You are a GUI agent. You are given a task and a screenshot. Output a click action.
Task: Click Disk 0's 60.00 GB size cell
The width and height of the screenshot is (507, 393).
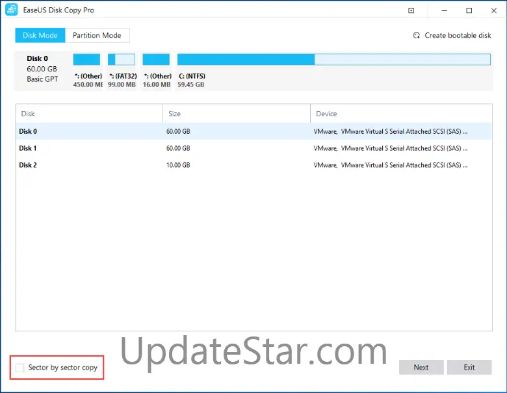click(x=178, y=131)
